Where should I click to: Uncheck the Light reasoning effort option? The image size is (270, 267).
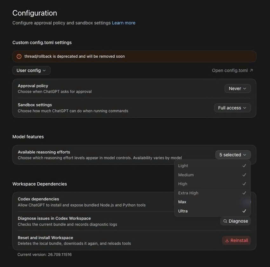pyautogui.click(x=212, y=166)
